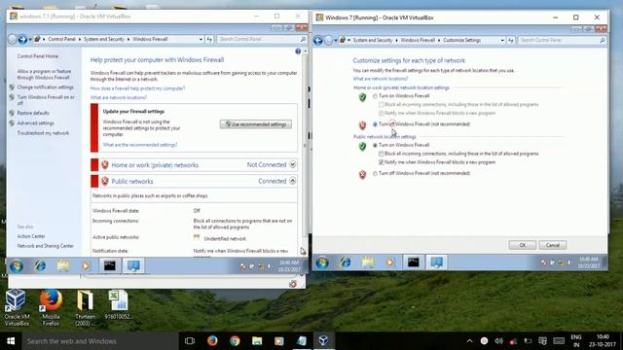Open Firefox from host taskbar
This screenshot has height=350, width=623.
[212, 340]
